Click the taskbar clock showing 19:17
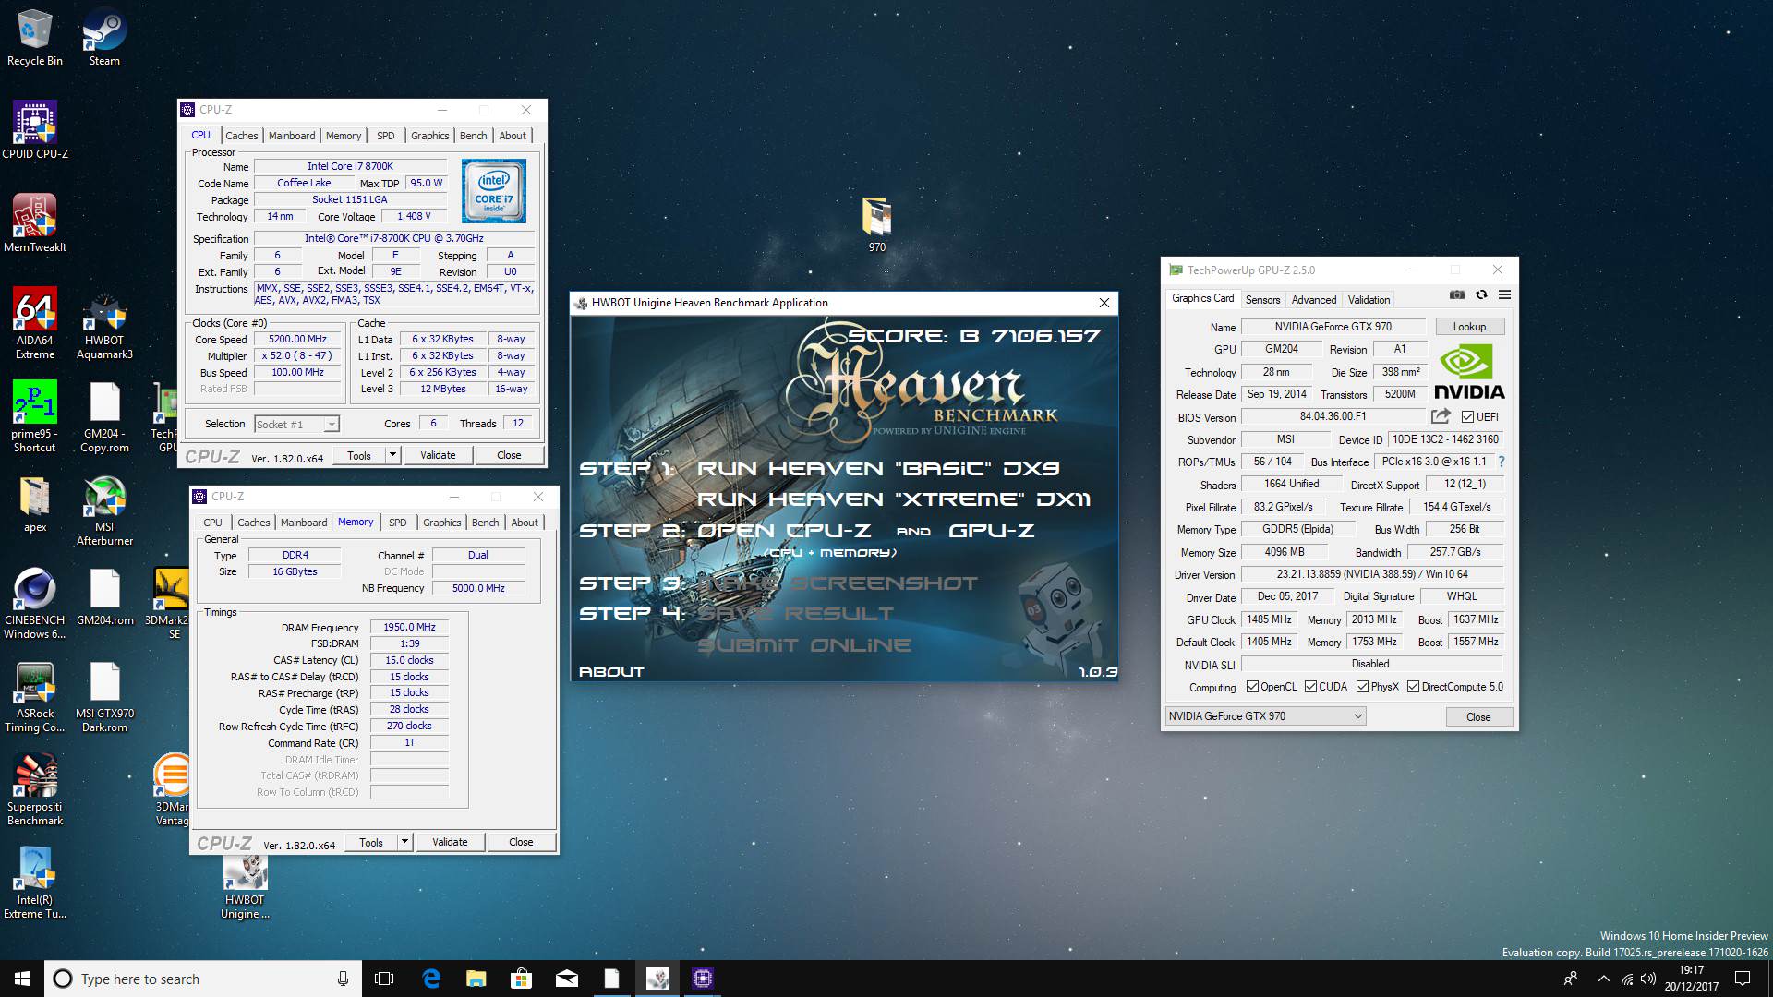The image size is (1773, 997). (1692, 979)
